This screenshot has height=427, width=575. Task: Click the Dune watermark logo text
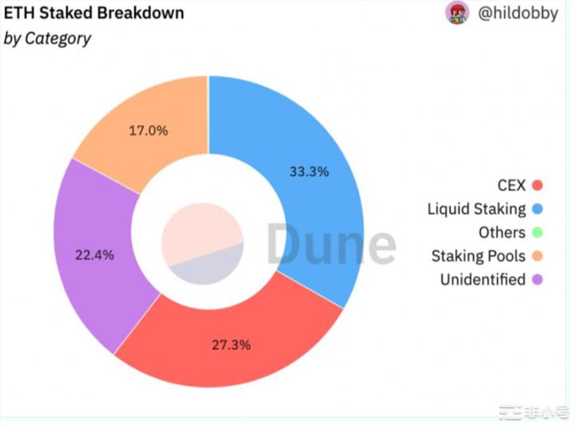pyautogui.click(x=331, y=245)
